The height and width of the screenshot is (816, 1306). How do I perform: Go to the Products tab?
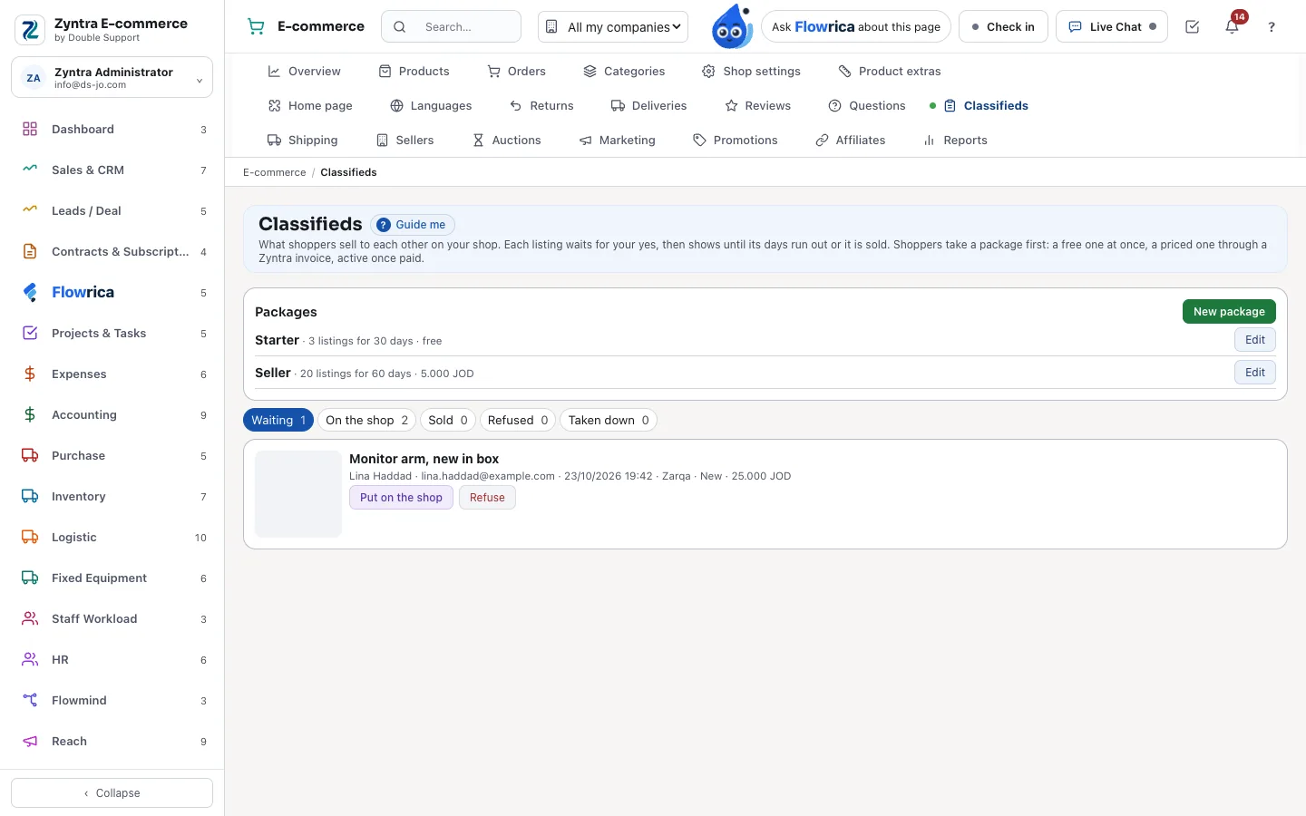[x=414, y=72]
